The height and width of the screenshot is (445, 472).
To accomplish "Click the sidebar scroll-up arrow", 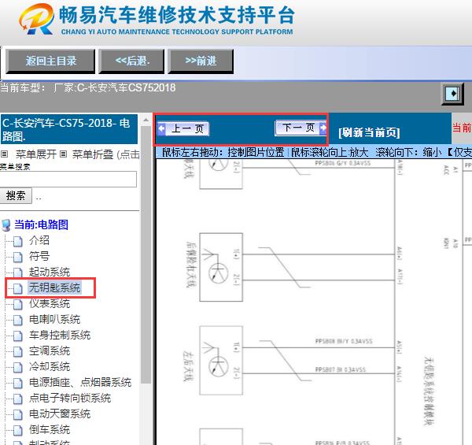I will [x=146, y=120].
